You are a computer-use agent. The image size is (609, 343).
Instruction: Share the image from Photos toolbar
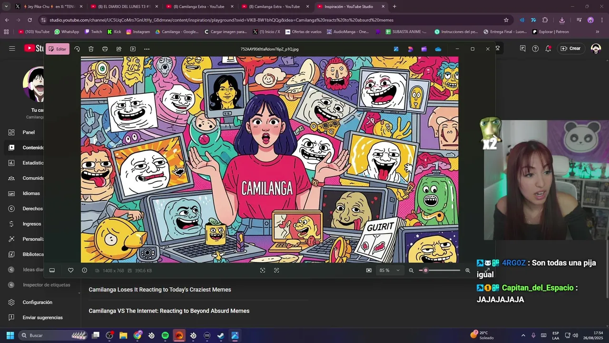(119, 49)
